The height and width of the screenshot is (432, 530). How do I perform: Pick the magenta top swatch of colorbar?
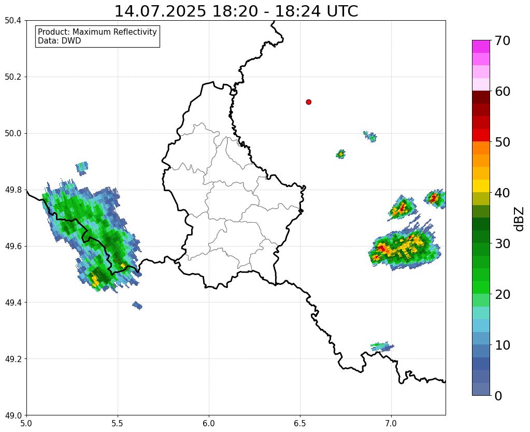(x=481, y=47)
